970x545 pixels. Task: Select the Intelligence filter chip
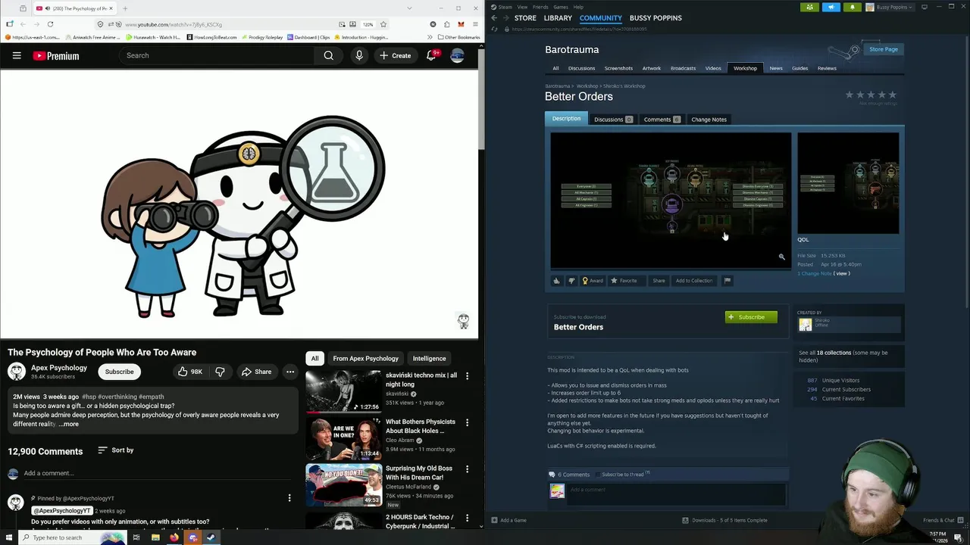click(429, 358)
